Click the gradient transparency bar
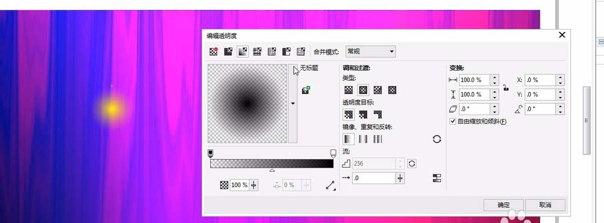This screenshot has height=223, width=604. tap(272, 163)
